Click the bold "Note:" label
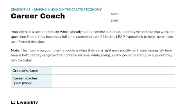 (x=15, y=50)
